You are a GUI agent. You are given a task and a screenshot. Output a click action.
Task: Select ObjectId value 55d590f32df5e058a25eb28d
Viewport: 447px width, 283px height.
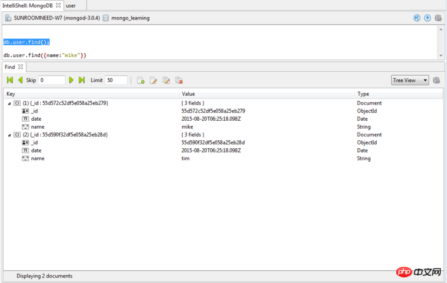tap(213, 143)
